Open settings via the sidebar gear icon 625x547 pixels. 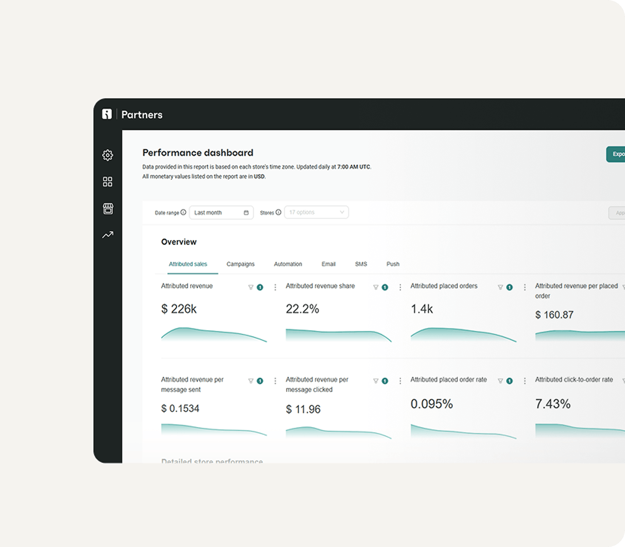107,155
